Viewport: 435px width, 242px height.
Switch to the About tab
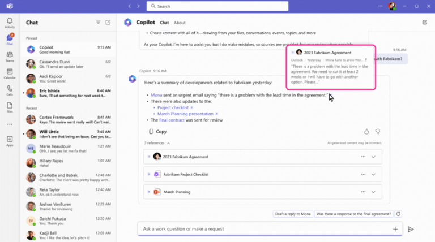coord(180,23)
